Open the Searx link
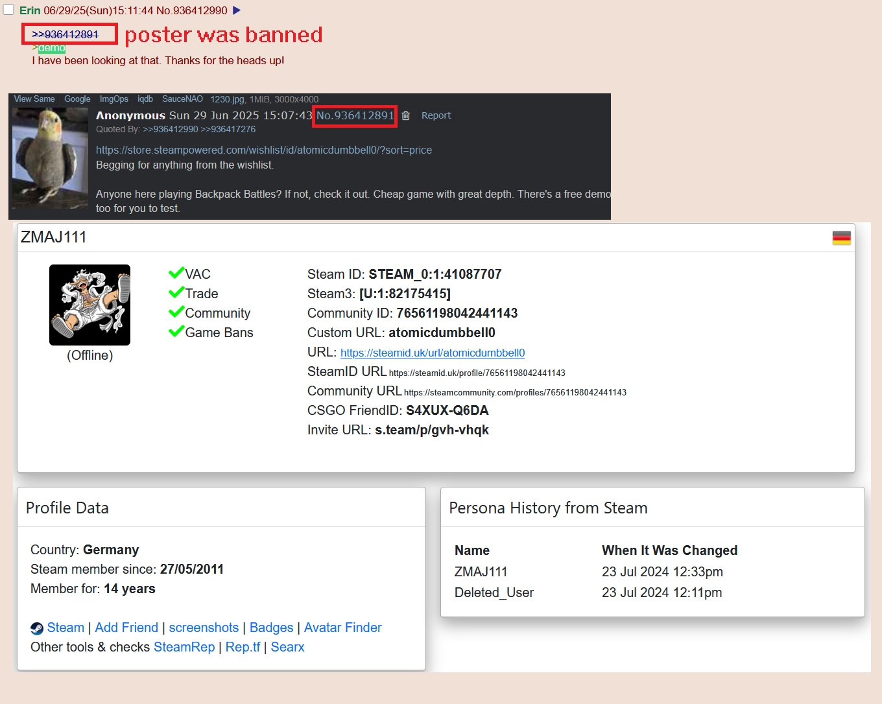The image size is (882, 704). click(x=287, y=647)
